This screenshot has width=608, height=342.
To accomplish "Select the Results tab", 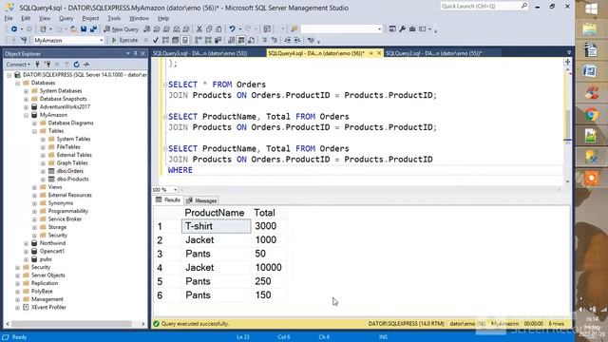I will coord(168,200).
